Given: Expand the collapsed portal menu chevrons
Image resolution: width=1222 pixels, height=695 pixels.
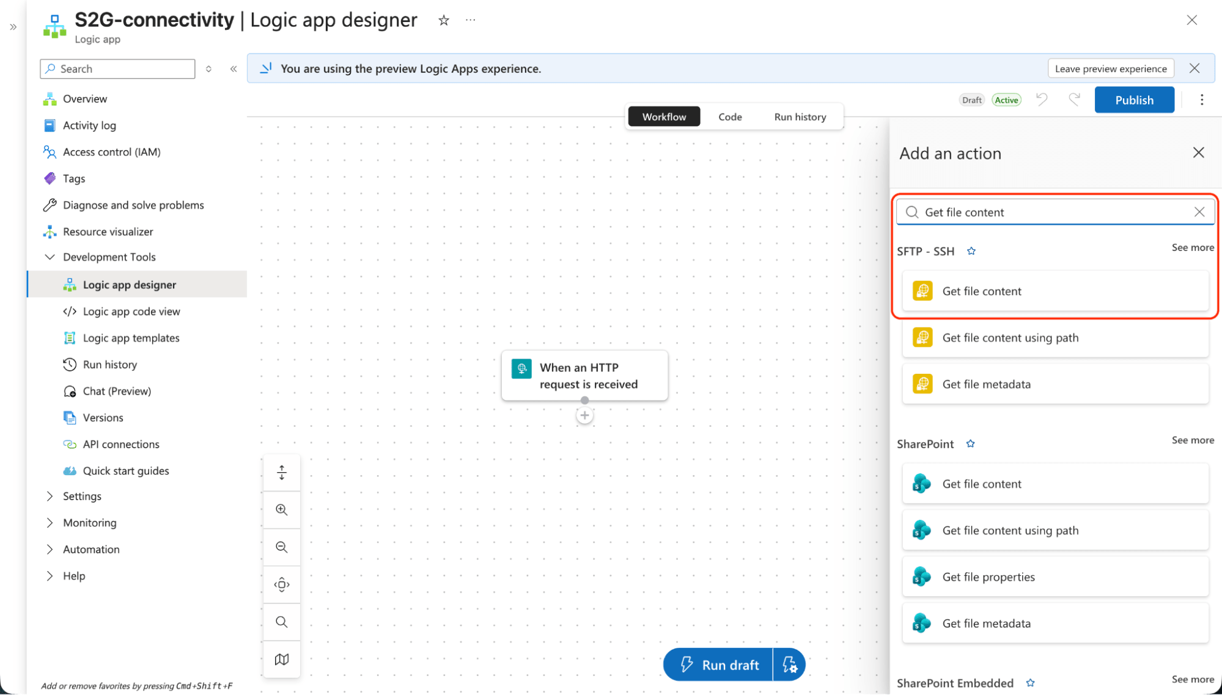Looking at the screenshot, I should coord(13,27).
